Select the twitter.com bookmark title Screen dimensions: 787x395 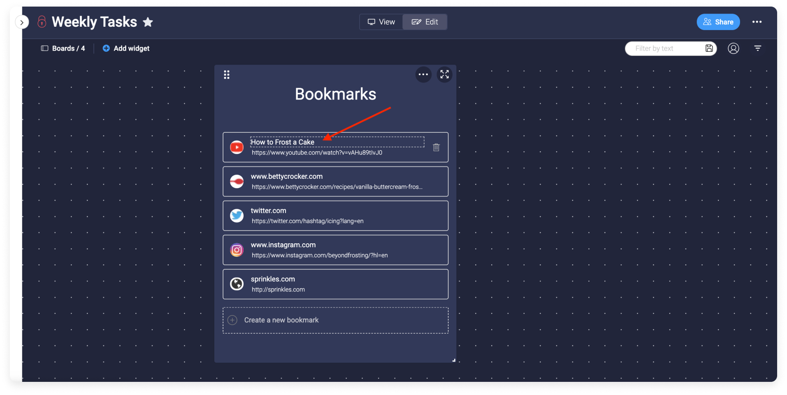click(268, 210)
